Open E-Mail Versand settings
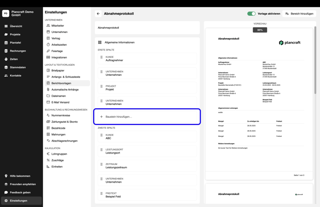 pyautogui.click(x=67, y=102)
